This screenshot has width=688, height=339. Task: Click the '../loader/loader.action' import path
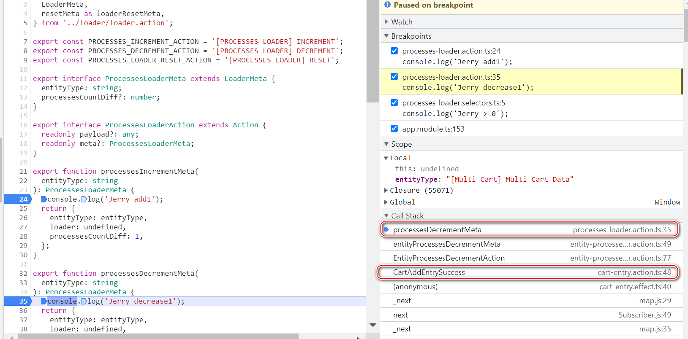[x=116, y=23]
